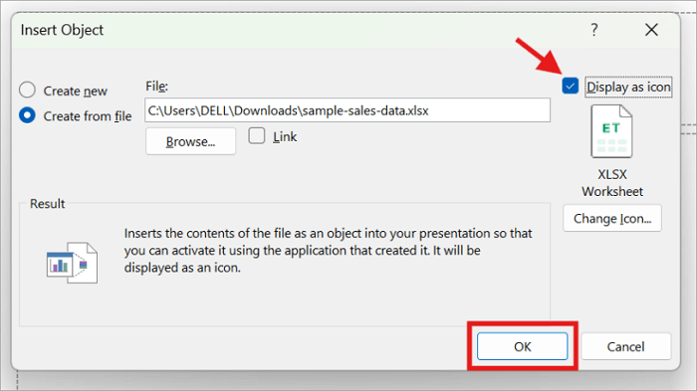This screenshot has height=391, width=697.
Task: Click the Result description text
Action: pos(328,250)
